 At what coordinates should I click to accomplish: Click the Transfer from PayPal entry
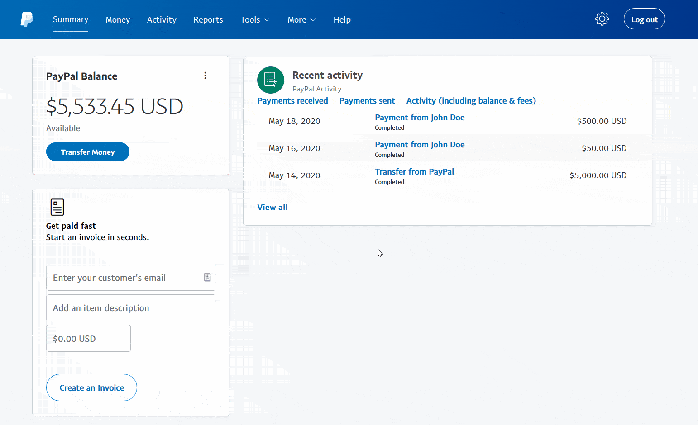(x=414, y=171)
